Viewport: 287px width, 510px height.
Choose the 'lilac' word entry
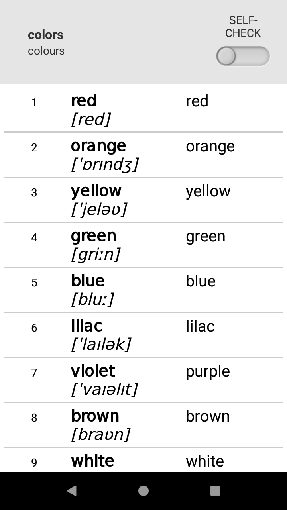pyautogui.click(x=86, y=326)
